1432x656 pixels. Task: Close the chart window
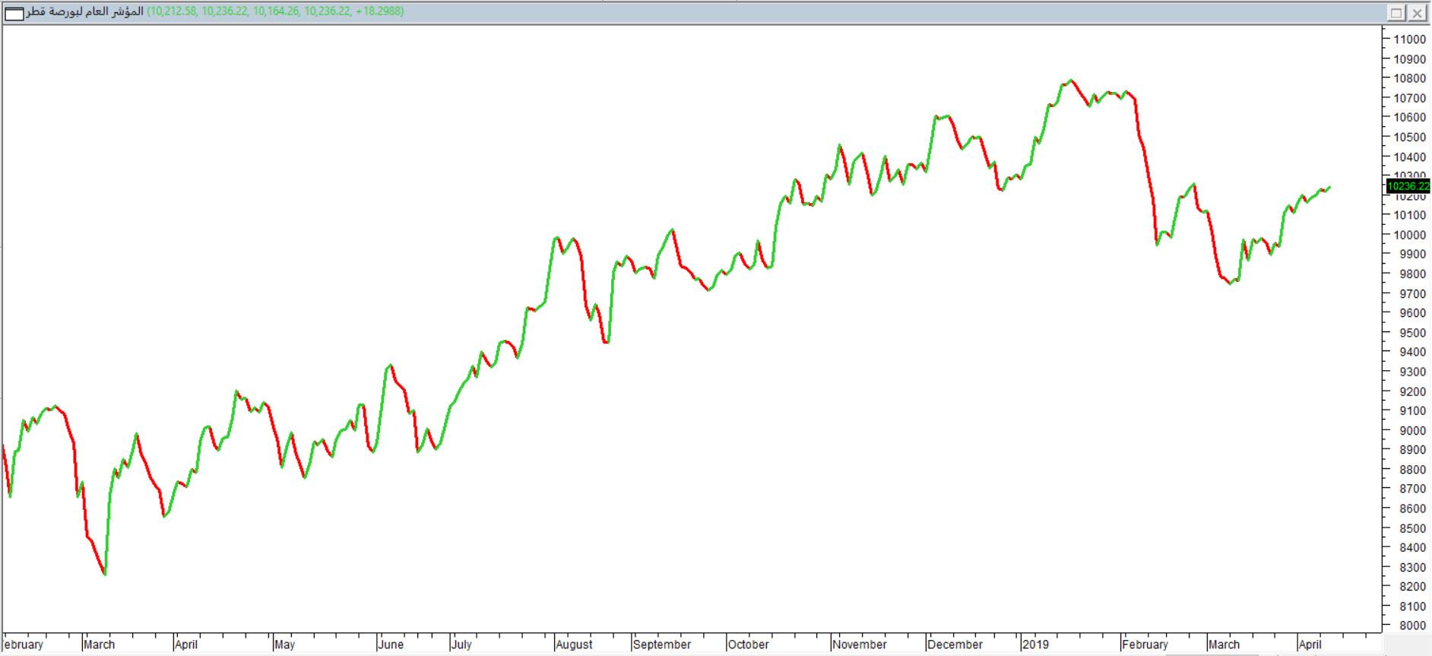click(x=1417, y=13)
